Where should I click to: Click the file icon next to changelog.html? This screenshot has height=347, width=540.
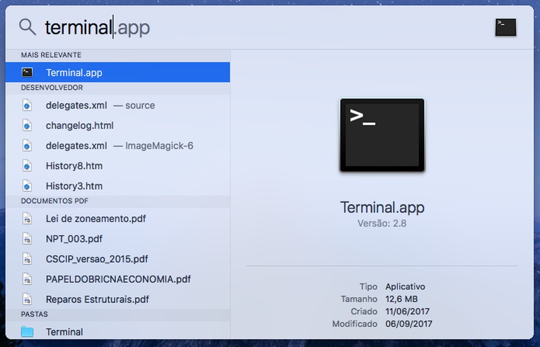tap(27, 126)
